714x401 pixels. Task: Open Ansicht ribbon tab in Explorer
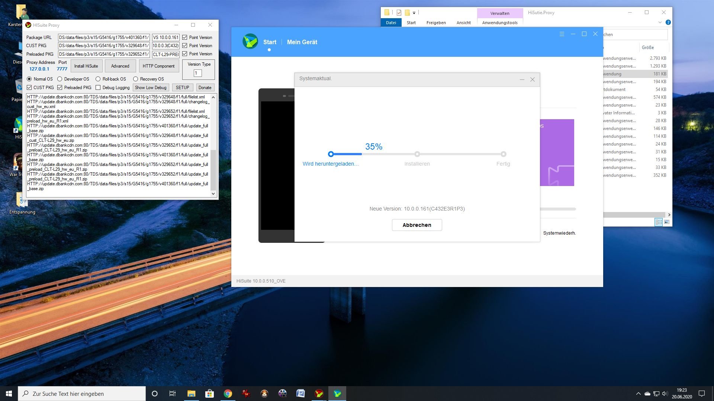tap(463, 23)
